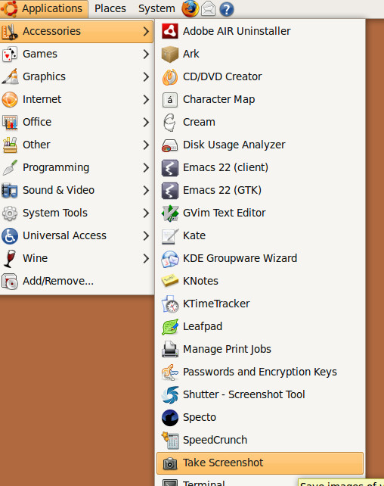This screenshot has width=384, height=486.
Task: Expand the Graphics submenu arrow
Action: 146,76
